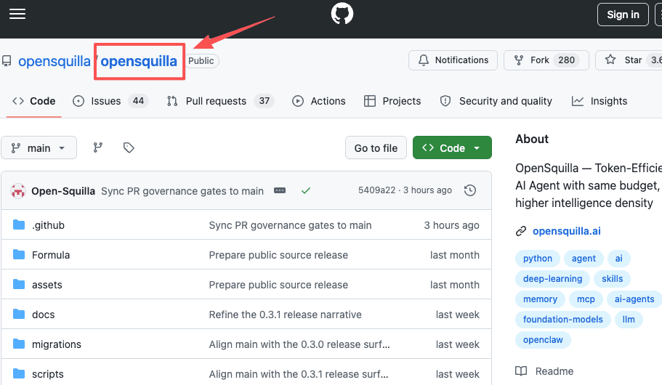Select the mcp topic tag

(586, 299)
